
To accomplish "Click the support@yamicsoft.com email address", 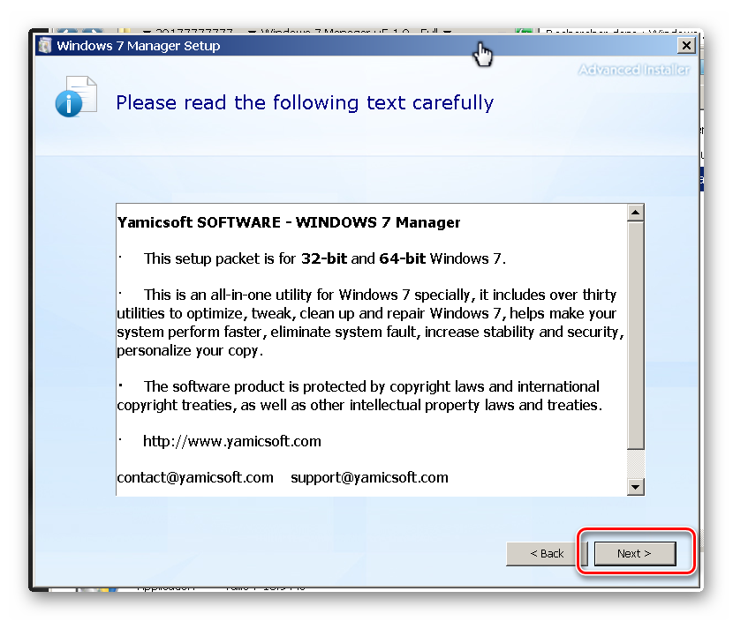I will 369,477.
